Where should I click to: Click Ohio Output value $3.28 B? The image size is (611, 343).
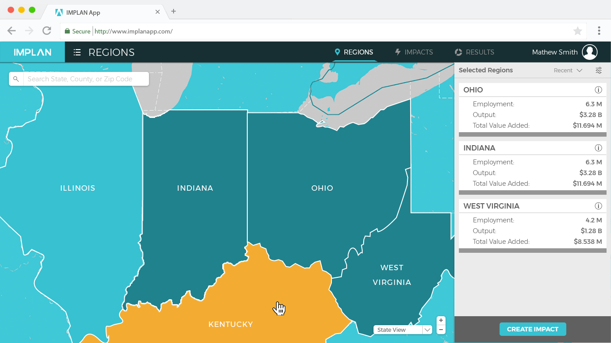(590, 115)
